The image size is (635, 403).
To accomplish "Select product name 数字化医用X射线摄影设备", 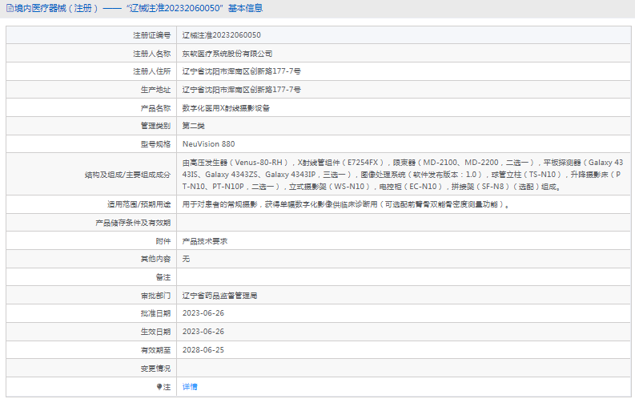I will coord(226,108).
